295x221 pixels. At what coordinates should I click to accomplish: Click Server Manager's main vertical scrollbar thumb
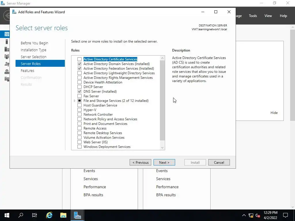pos(293,75)
